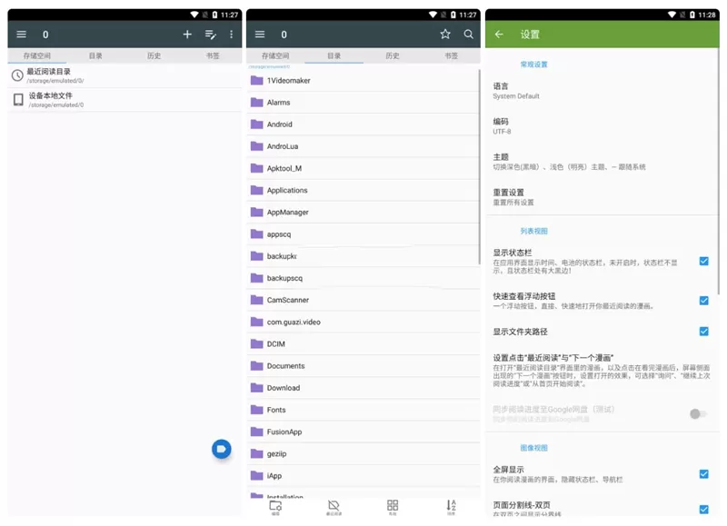Screen dimensions: 727x526
Task: Open 设备本地文件 entry
Action: click(124, 100)
